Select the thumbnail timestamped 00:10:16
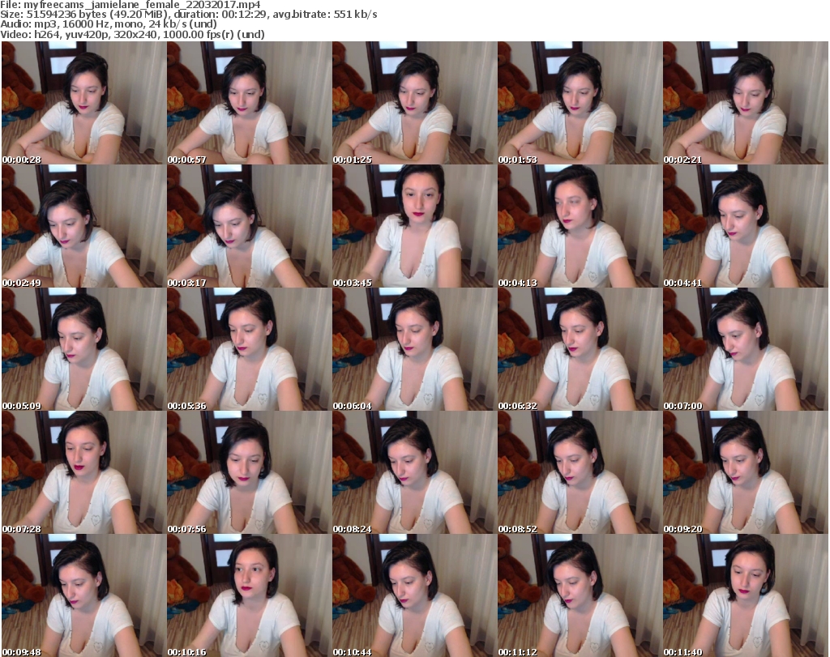 click(250, 595)
